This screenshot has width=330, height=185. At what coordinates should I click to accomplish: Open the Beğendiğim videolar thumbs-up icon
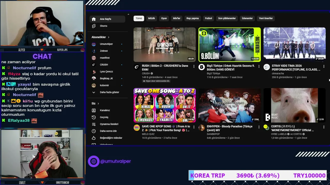[94, 138]
